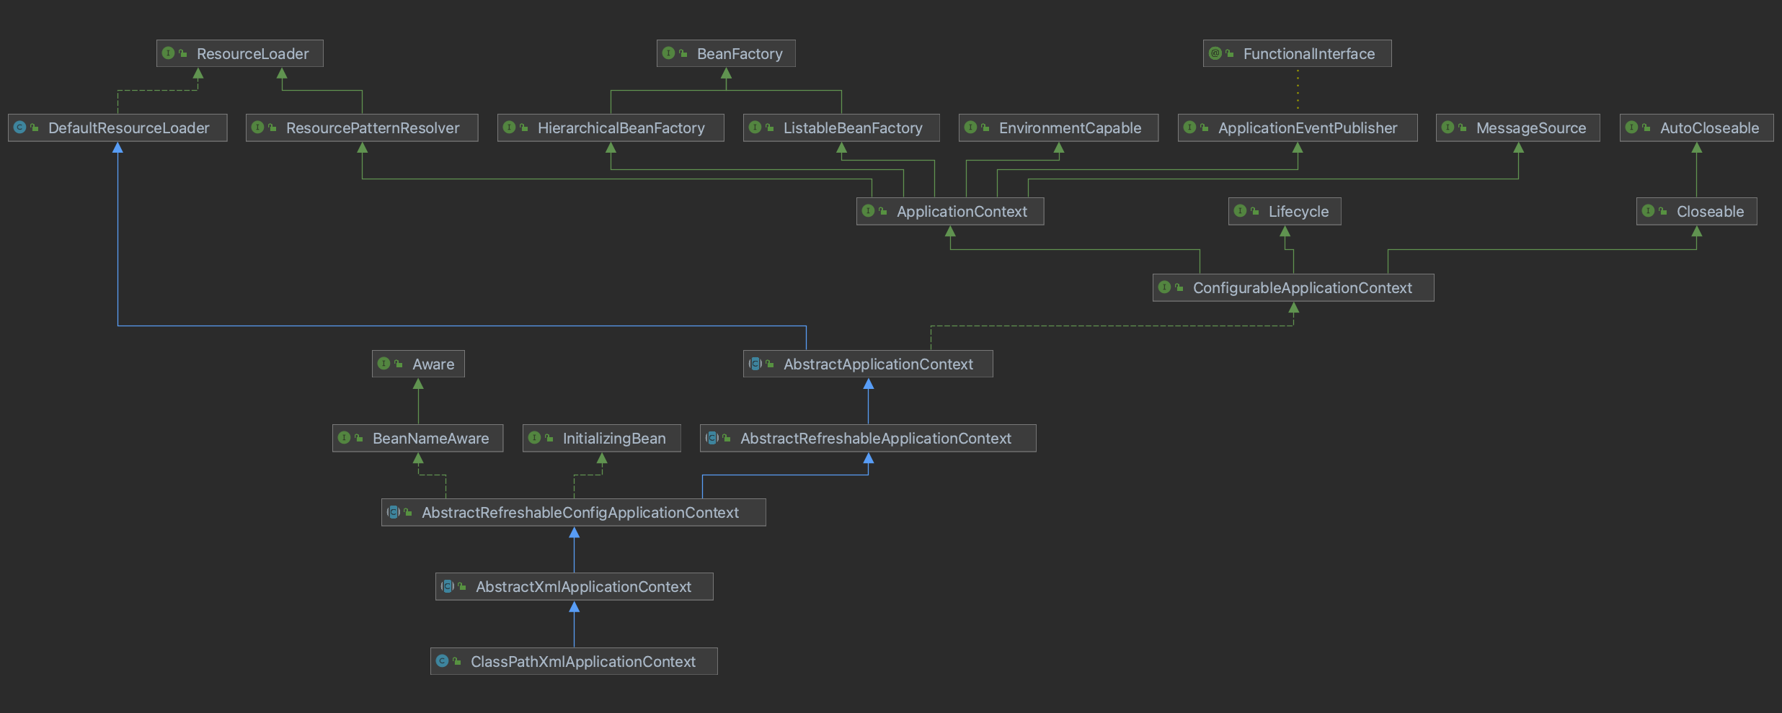This screenshot has width=1782, height=713.
Task: Select the Aware node label
Action: pos(433,364)
